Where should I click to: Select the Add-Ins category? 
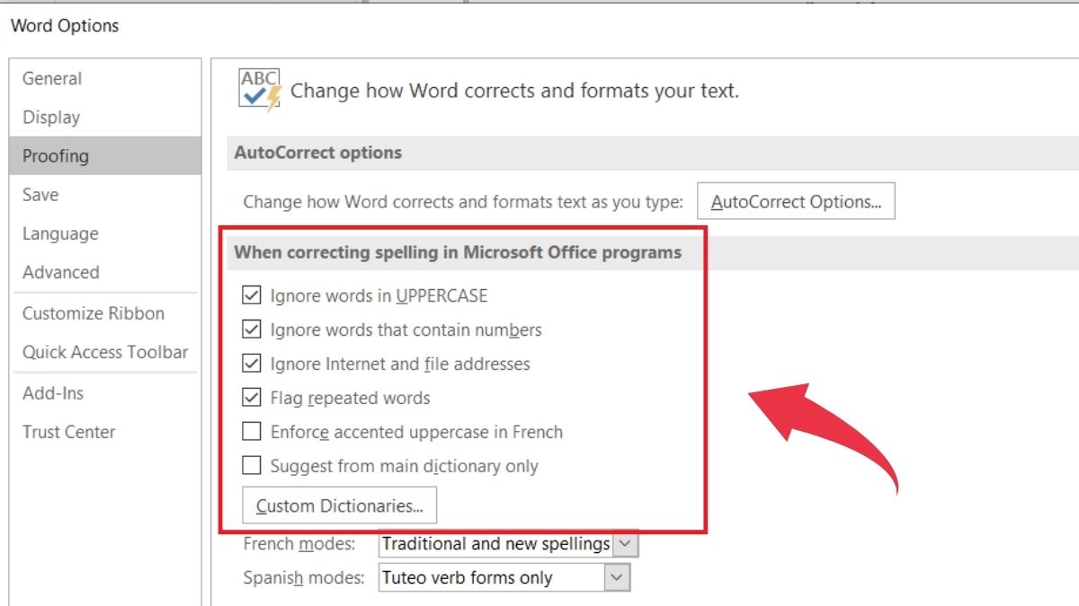click(x=105, y=393)
